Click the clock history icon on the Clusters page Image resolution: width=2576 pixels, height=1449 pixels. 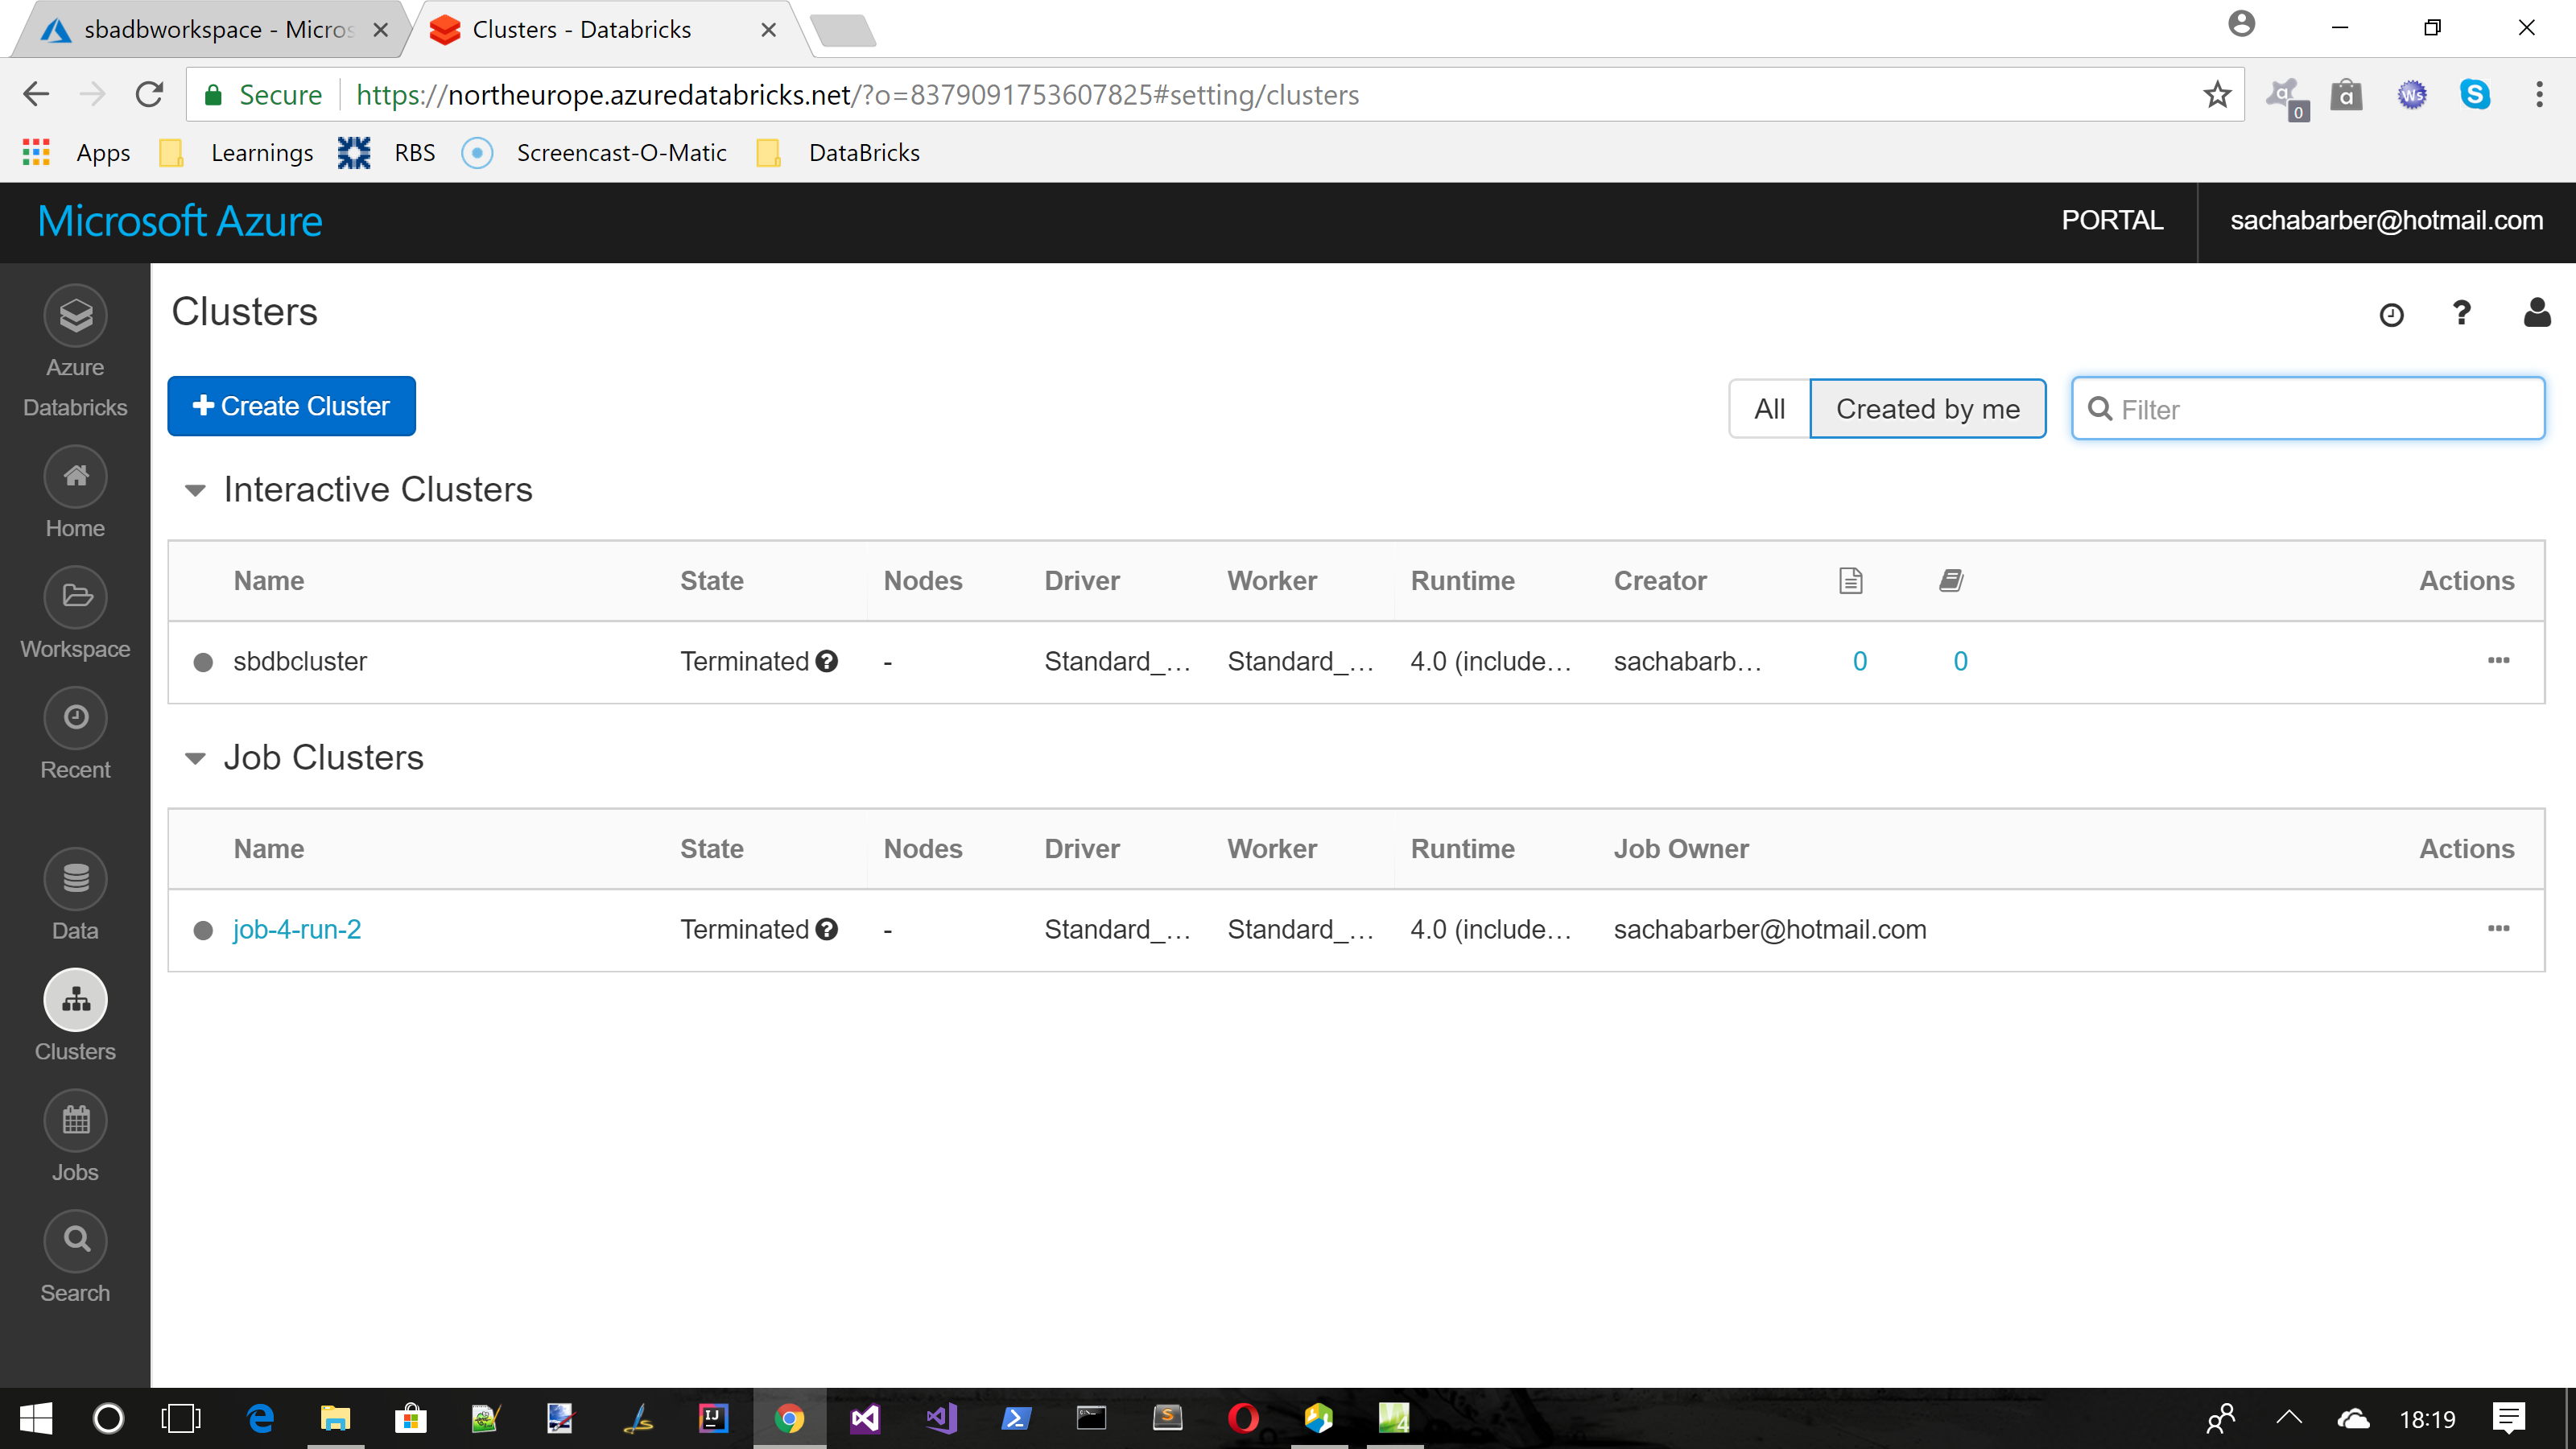pyautogui.click(x=2391, y=316)
